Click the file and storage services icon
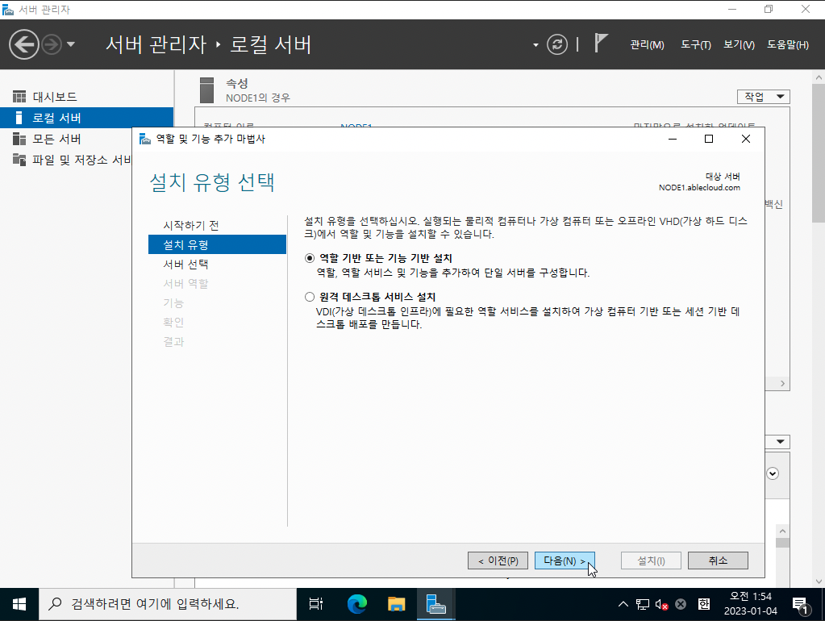 coord(19,160)
